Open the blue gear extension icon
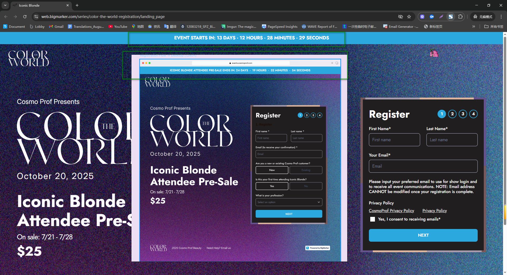507x275 pixels. click(422, 17)
